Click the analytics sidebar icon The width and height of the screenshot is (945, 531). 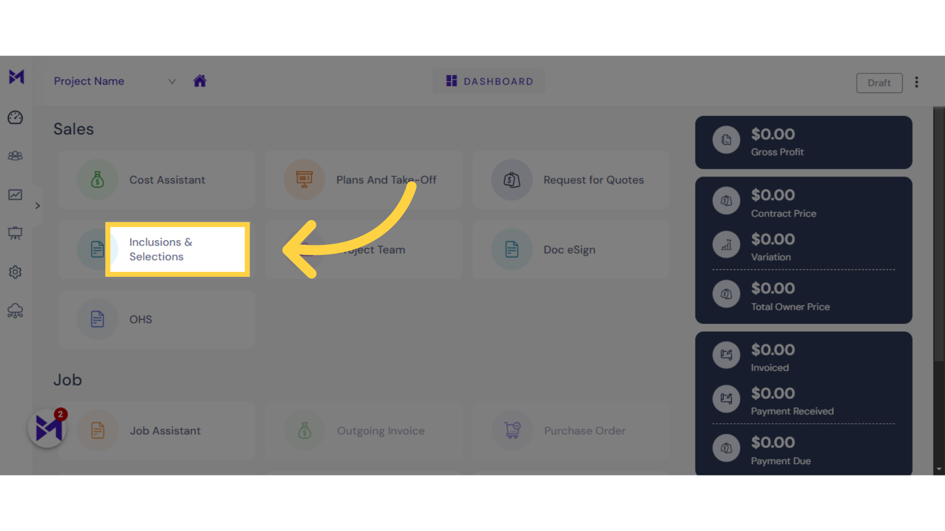pyautogui.click(x=16, y=195)
